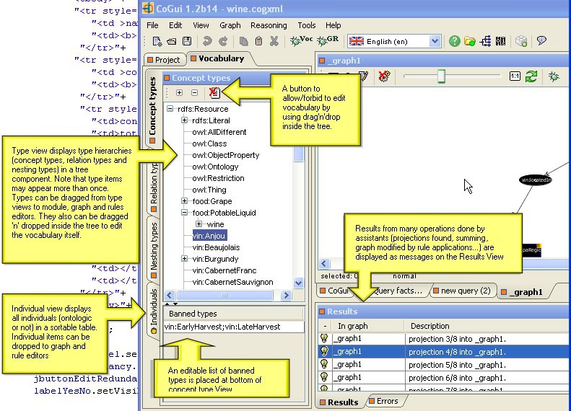Viewport: 571px width, 411px height.
Task: Toggle the vocabulary drag'n'drop edit button
Action: coord(214,93)
